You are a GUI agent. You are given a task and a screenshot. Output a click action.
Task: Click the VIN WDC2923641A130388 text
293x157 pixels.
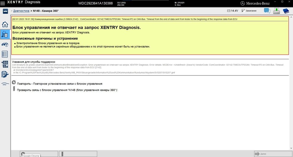95,3
